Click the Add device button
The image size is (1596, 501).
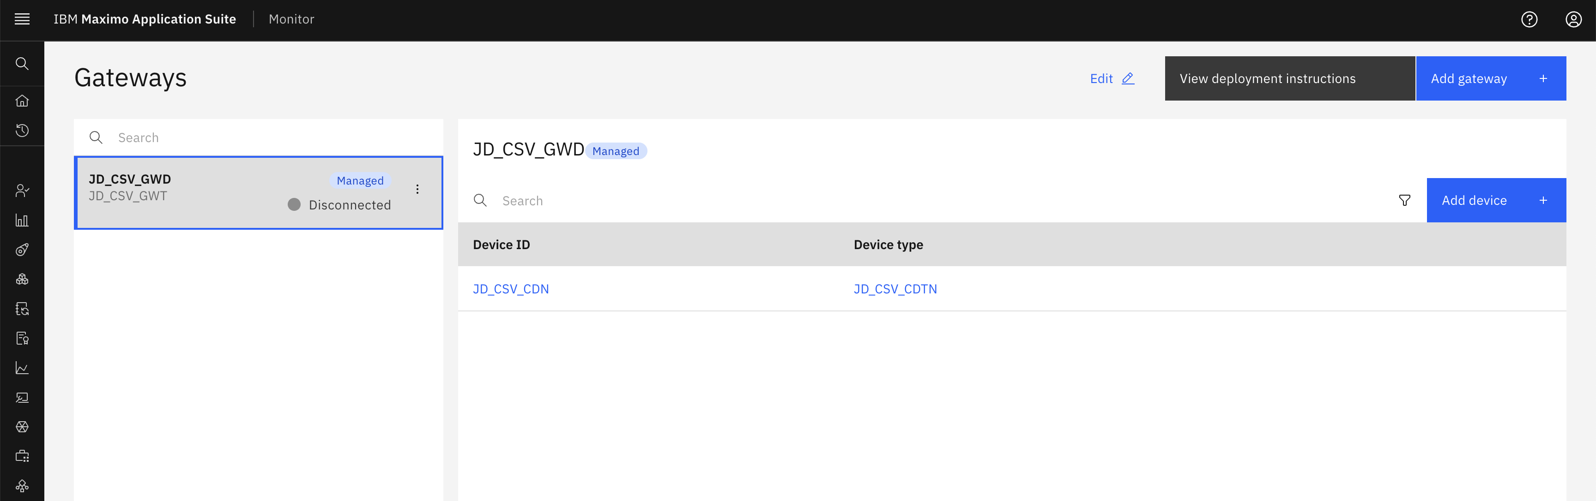(x=1496, y=200)
